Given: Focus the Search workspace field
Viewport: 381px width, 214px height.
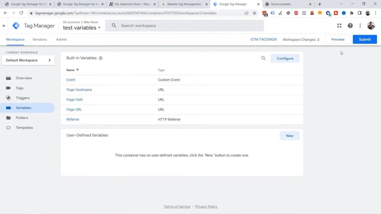Looking at the screenshot, I should [x=185, y=26].
